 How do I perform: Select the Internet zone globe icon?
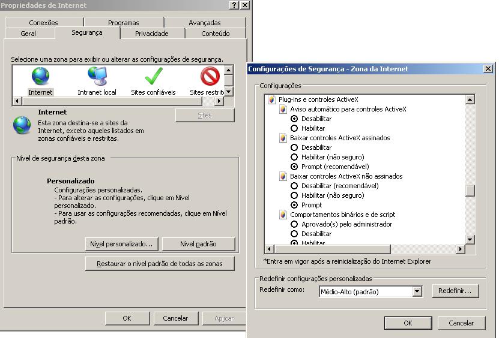[x=40, y=77]
